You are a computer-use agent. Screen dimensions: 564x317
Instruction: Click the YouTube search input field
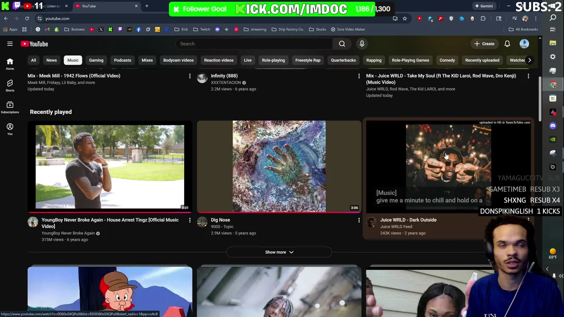[254, 44]
